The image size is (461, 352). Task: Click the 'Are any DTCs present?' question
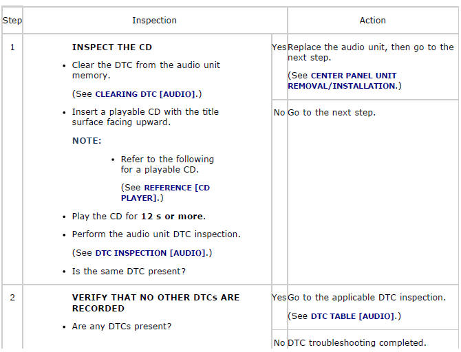point(122,326)
